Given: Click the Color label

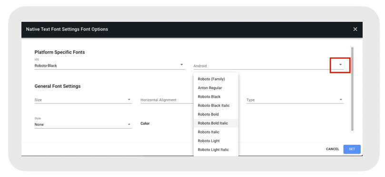Looking at the screenshot, I should 145,123.
